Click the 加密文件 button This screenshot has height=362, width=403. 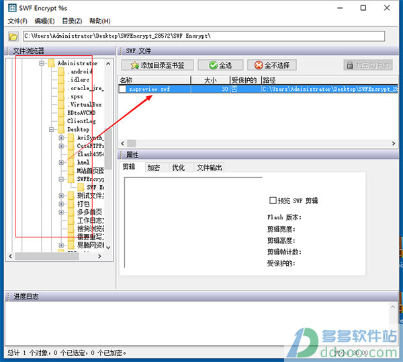pyautogui.click(x=368, y=65)
